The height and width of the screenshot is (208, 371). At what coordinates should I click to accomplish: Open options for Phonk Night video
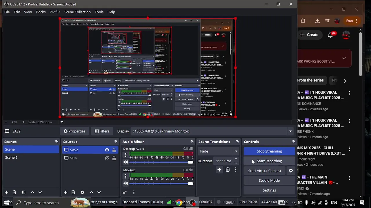click(350, 149)
